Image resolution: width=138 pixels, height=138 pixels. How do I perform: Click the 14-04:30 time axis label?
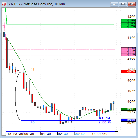(99, 134)
